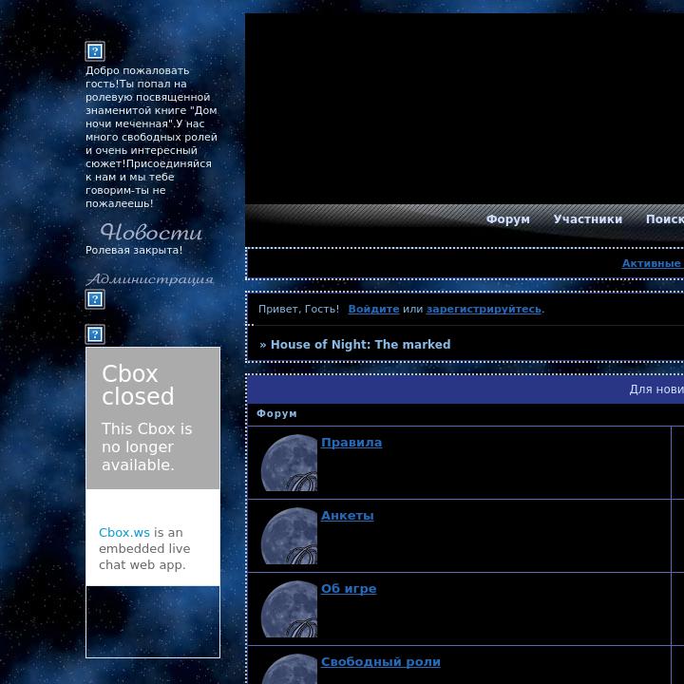This screenshot has width=684, height=684.
Task: Open the Анкеты forum section
Action: point(348,516)
